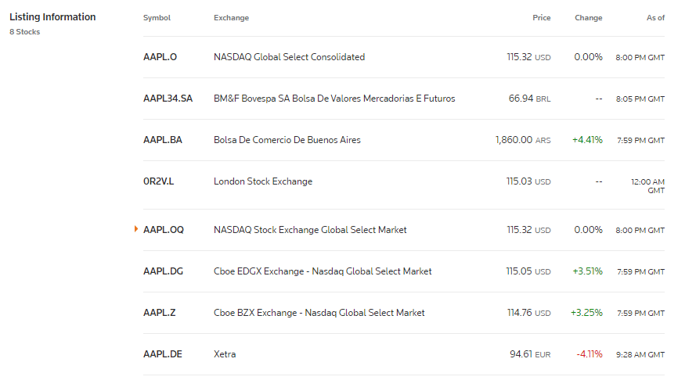Click the -4.11% change for Xetra
The width and height of the screenshot is (685, 391).
pos(589,354)
